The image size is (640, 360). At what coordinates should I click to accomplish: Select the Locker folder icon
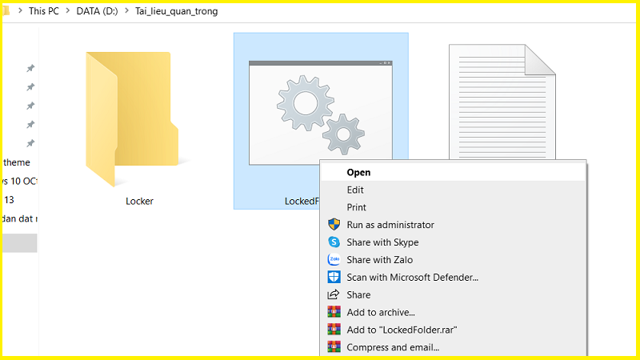pyautogui.click(x=132, y=118)
